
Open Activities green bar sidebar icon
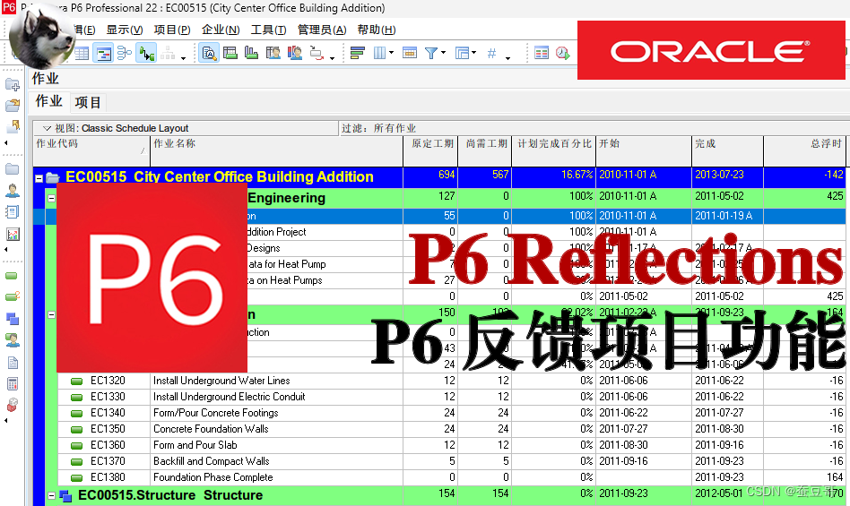12,276
